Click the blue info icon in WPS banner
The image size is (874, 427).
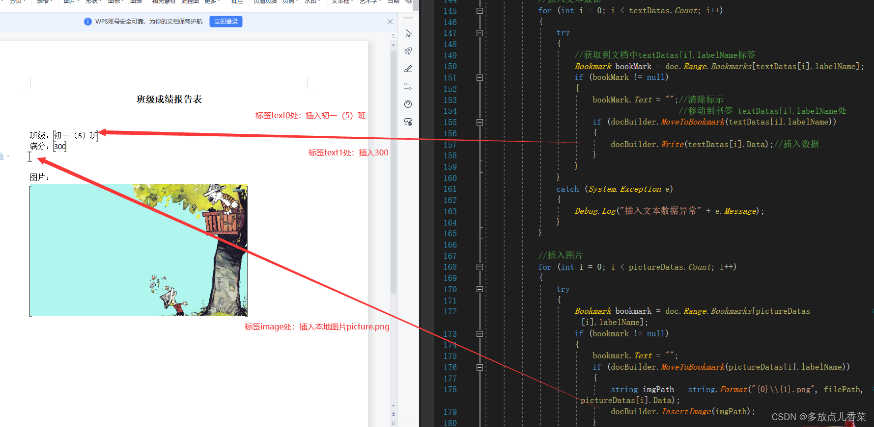(x=88, y=22)
